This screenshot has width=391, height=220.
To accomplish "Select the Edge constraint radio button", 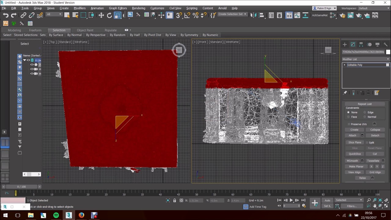I will [365, 112].
